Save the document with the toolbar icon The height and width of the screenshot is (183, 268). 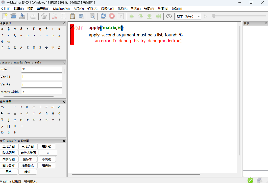click(x=22, y=16)
